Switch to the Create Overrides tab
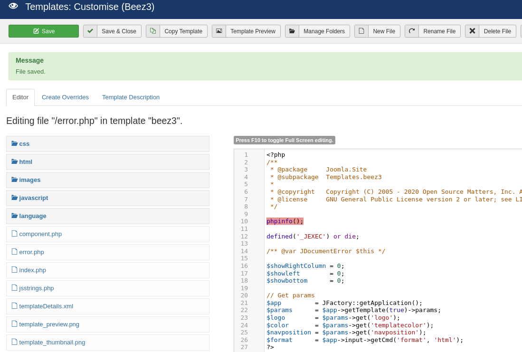Image resolution: width=522 pixels, height=352 pixels. coord(65,97)
